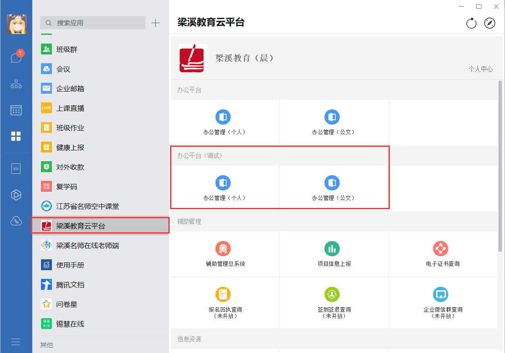Open 对外收款 app

tap(100, 167)
